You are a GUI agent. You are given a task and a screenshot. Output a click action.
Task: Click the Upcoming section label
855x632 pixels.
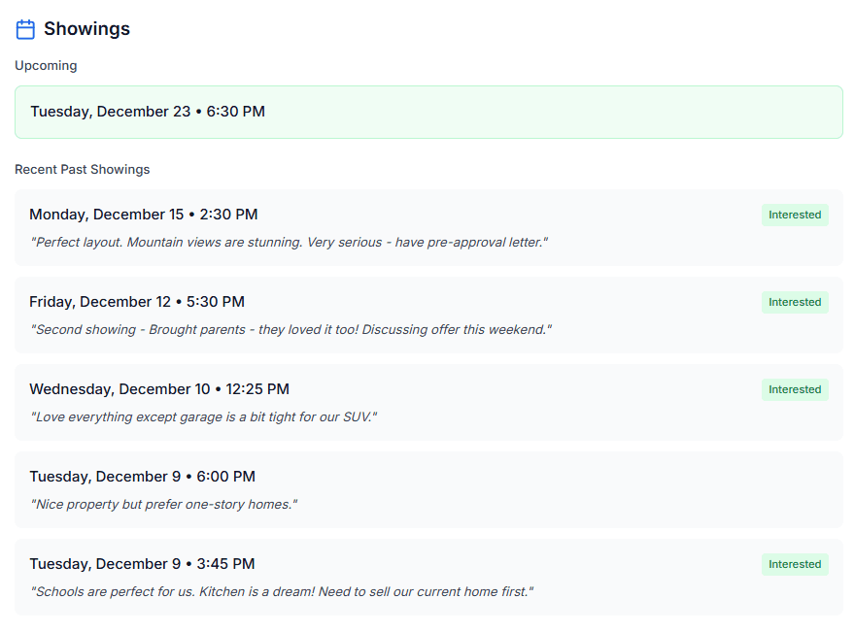[x=46, y=66]
